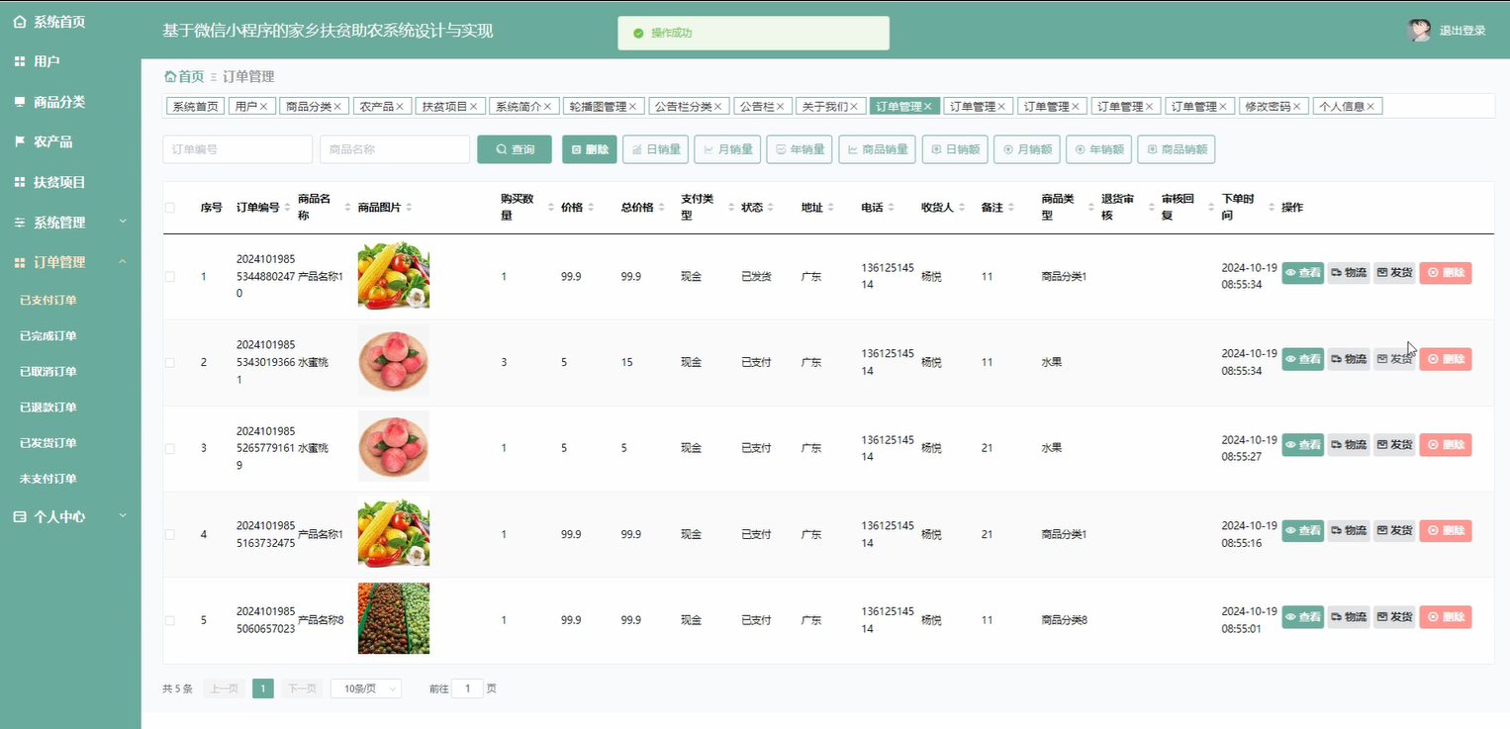Image resolution: width=1510 pixels, height=729 pixels.
Task: Click the 水蜜桃 product image in row 2
Action: 394,362
